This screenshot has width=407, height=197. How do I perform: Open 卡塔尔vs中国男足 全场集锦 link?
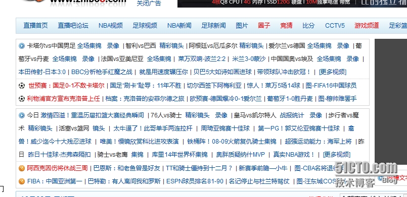[x=89, y=46]
